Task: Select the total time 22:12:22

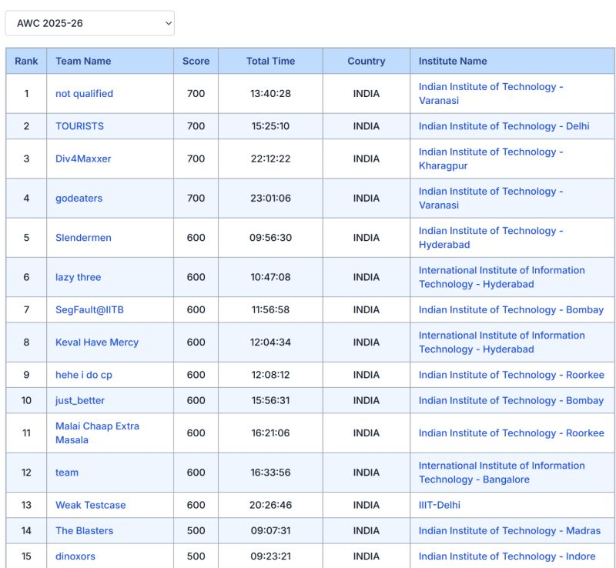Action: 271,159
